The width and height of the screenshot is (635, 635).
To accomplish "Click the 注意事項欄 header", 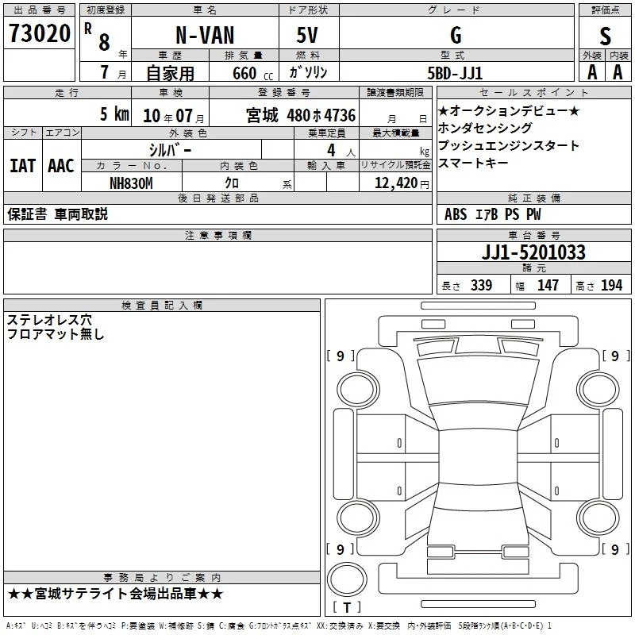I will tap(218, 235).
